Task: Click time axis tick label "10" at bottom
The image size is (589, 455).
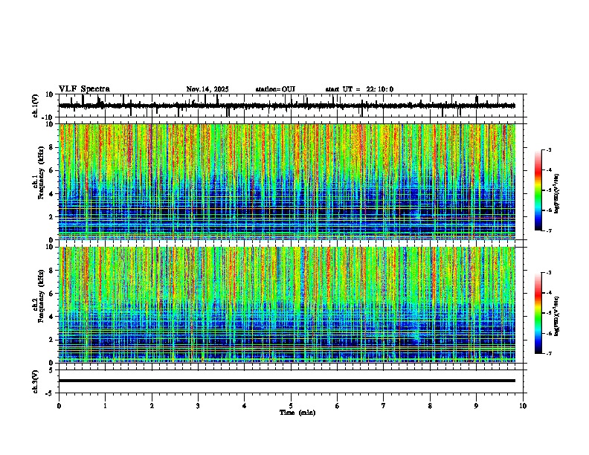Action: coord(523,406)
